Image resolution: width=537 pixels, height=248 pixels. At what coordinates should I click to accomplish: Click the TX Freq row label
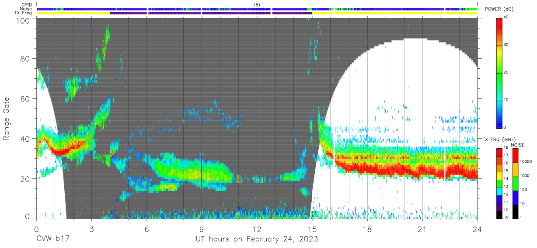point(24,13)
